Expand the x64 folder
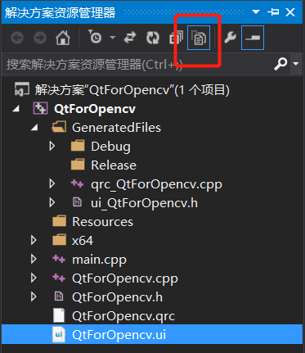Screen dimensions: 305x353 [x=34, y=240]
